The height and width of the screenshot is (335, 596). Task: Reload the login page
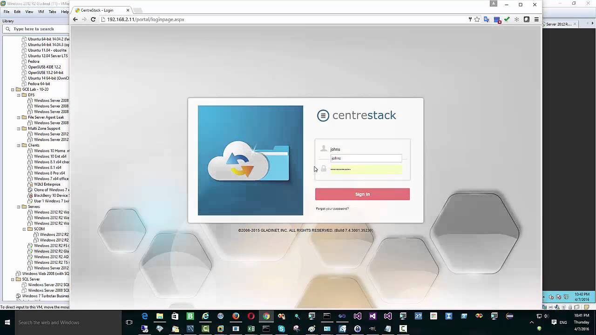93,20
